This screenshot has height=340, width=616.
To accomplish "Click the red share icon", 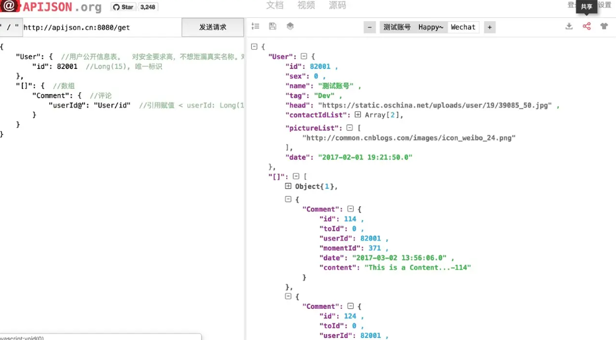I will [x=587, y=27].
